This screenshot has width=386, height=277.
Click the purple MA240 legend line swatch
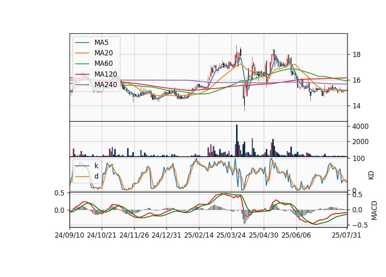82,85
